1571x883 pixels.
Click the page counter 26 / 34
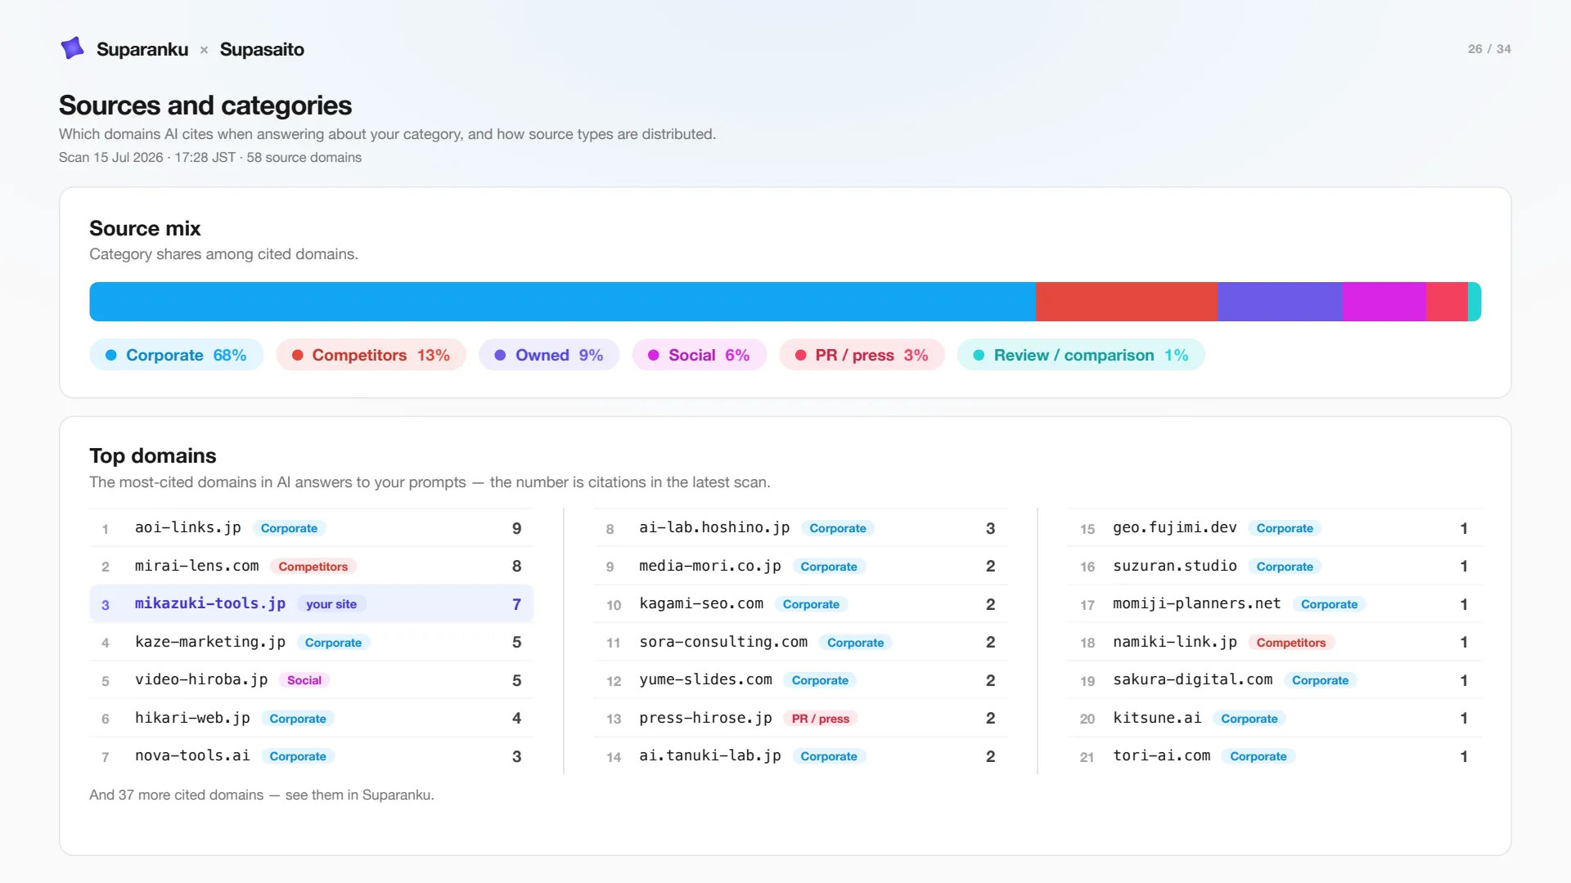tap(1489, 49)
